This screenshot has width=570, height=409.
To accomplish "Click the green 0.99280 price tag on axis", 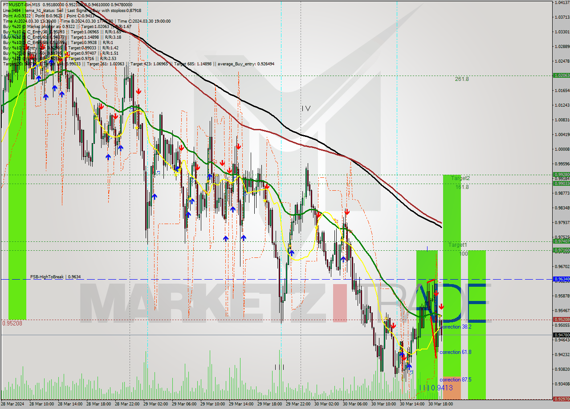I will click(x=561, y=175).
